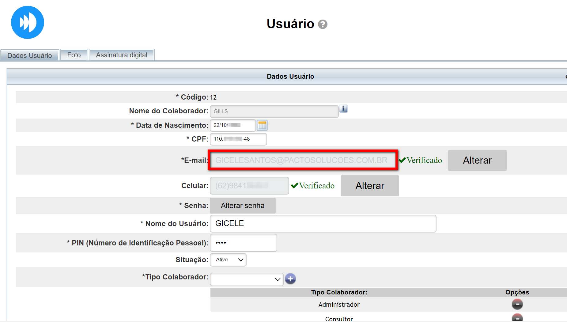Expand the Situação dropdown showing Ativo
The image size is (567, 322).
pyautogui.click(x=228, y=260)
